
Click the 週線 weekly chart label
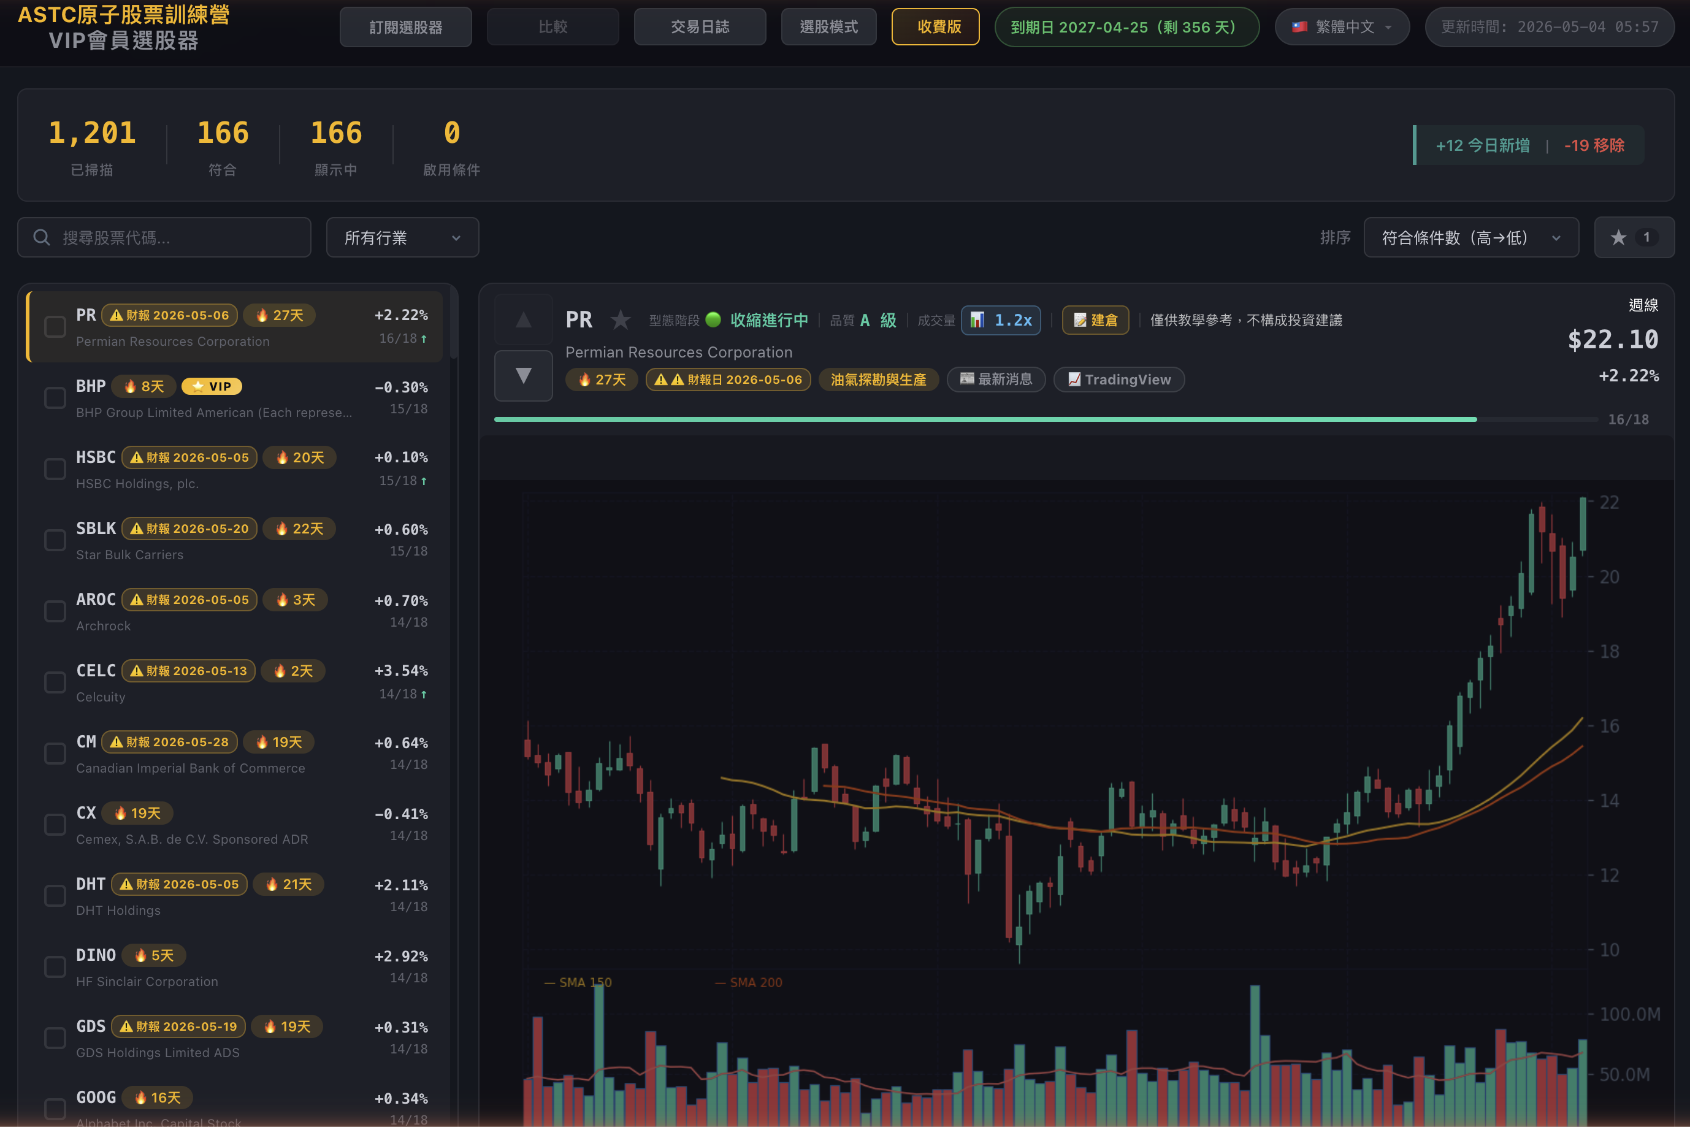1643,305
